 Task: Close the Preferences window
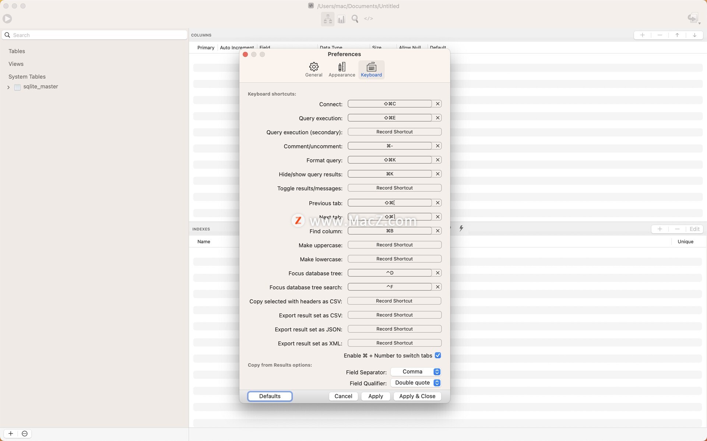(245, 54)
